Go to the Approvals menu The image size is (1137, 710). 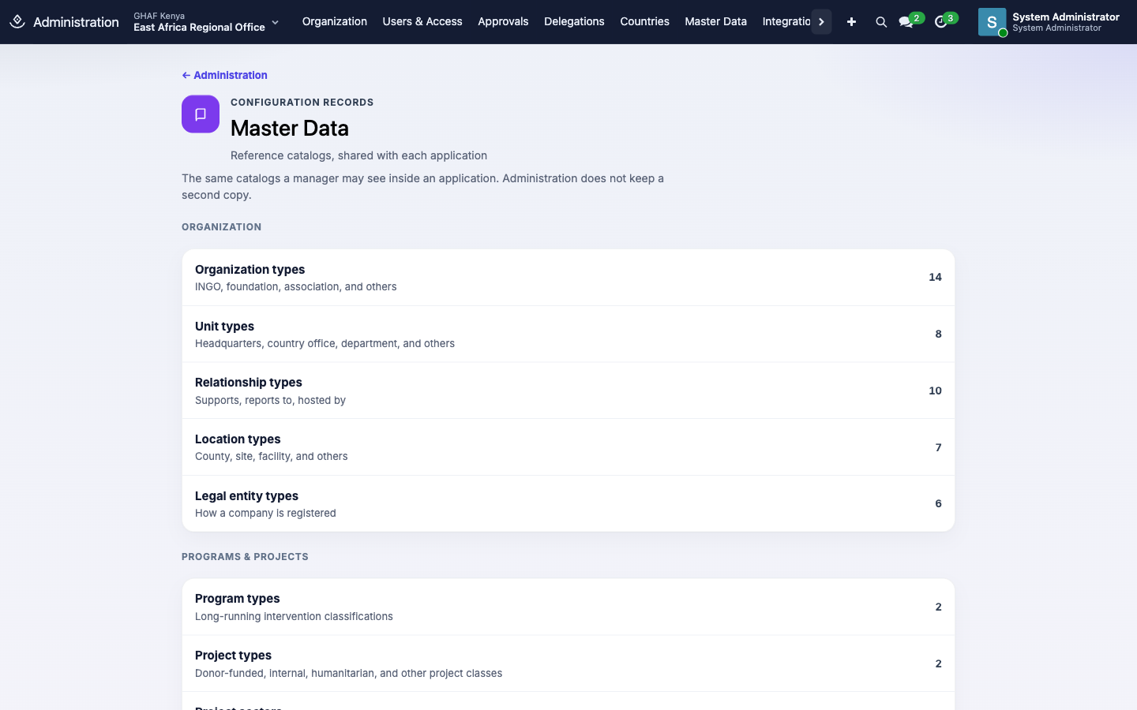click(503, 22)
